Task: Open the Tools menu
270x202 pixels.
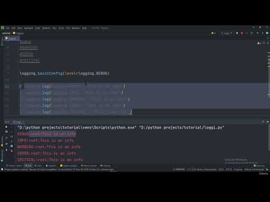Action: coord(61,28)
